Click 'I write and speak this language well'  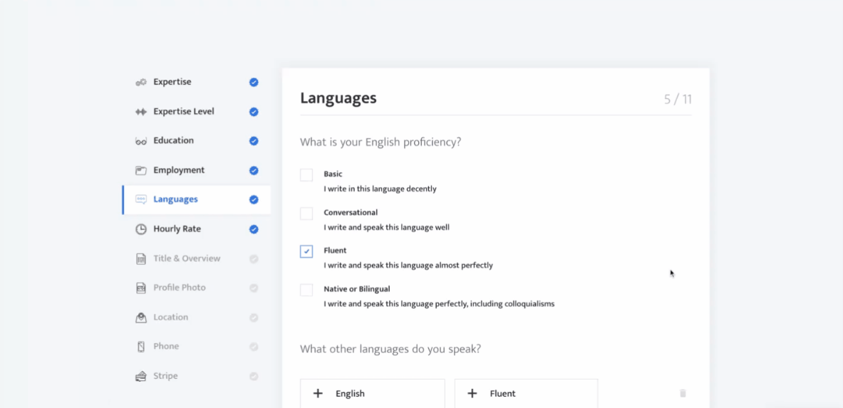point(386,227)
